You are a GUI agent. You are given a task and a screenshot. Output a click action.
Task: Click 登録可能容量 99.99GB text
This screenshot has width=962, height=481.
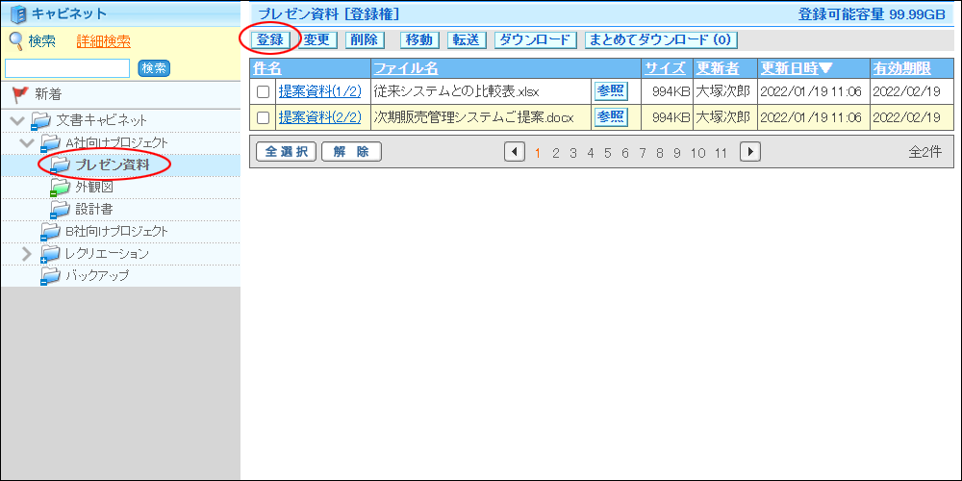pyautogui.click(x=872, y=14)
